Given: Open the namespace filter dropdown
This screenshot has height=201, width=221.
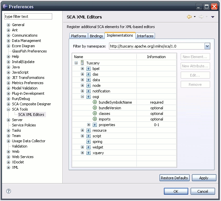Looking at the screenshot, I should click(207, 46).
